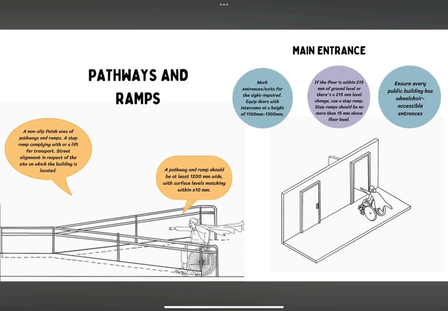Click the purple circle about 215 mm level
The height and width of the screenshot is (311, 448).
339,97
